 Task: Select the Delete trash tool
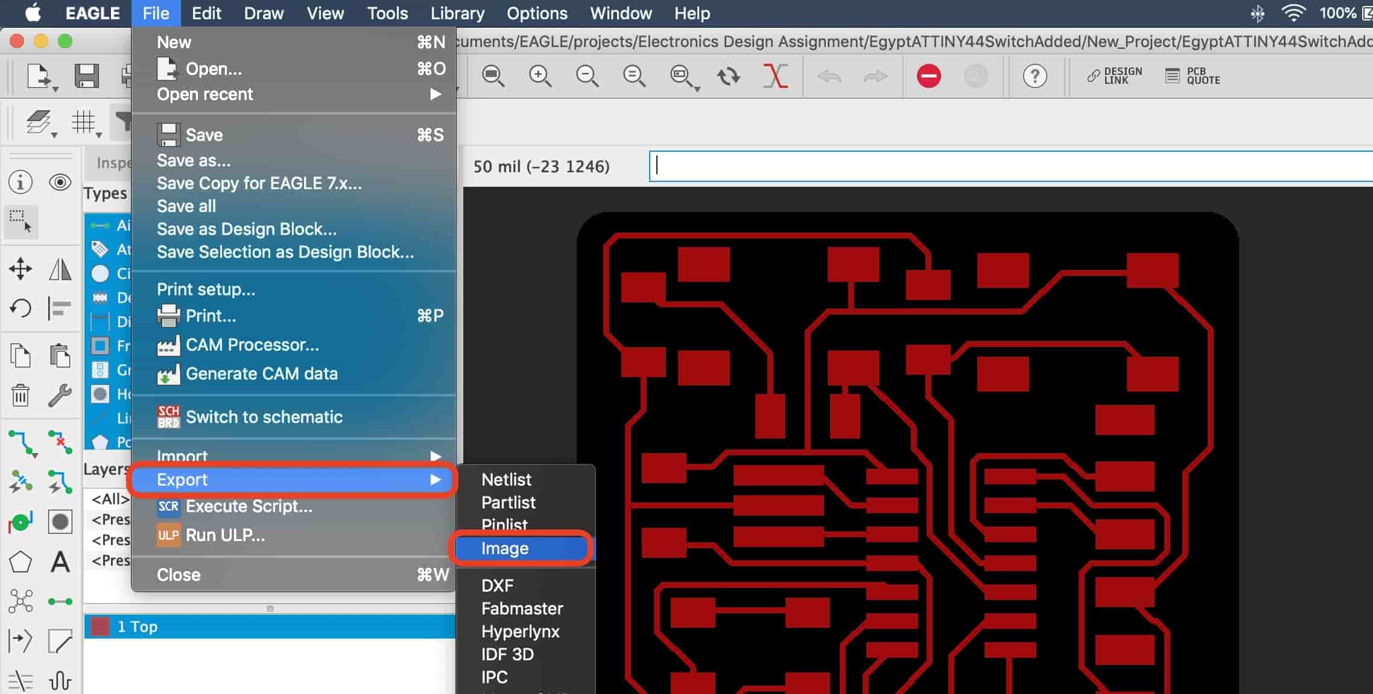[x=21, y=395]
